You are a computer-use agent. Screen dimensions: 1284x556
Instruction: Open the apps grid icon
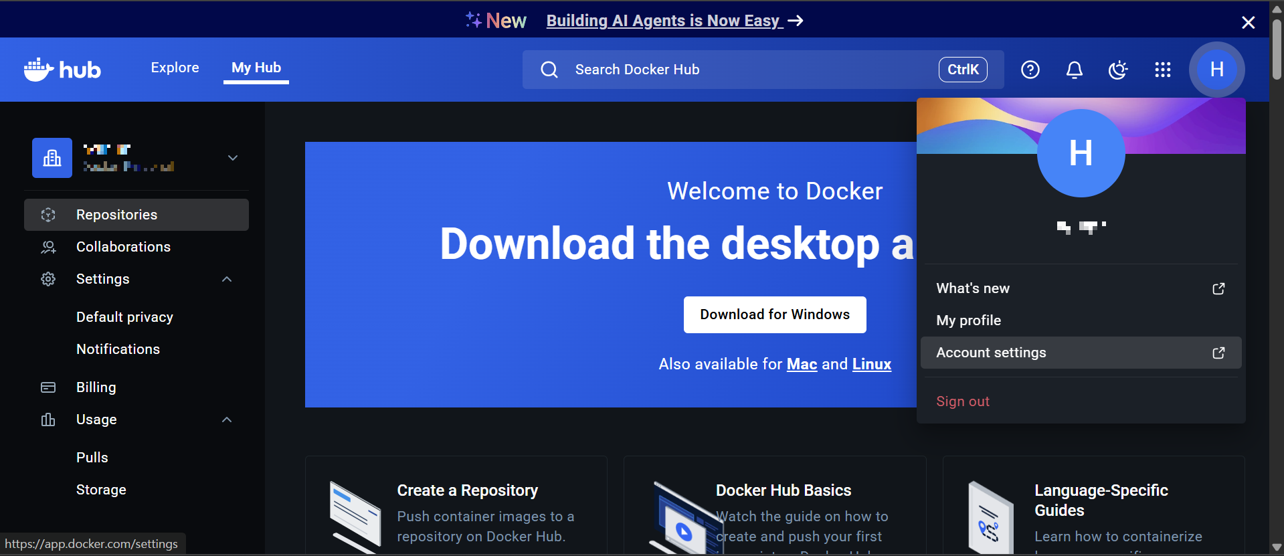pyautogui.click(x=1163, y=70)
